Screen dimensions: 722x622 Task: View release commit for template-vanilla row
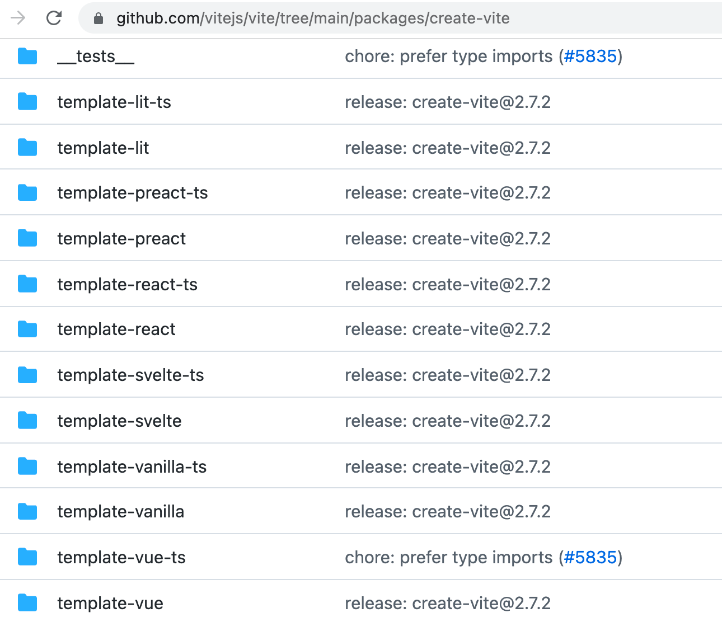click(x=448, y=512)
